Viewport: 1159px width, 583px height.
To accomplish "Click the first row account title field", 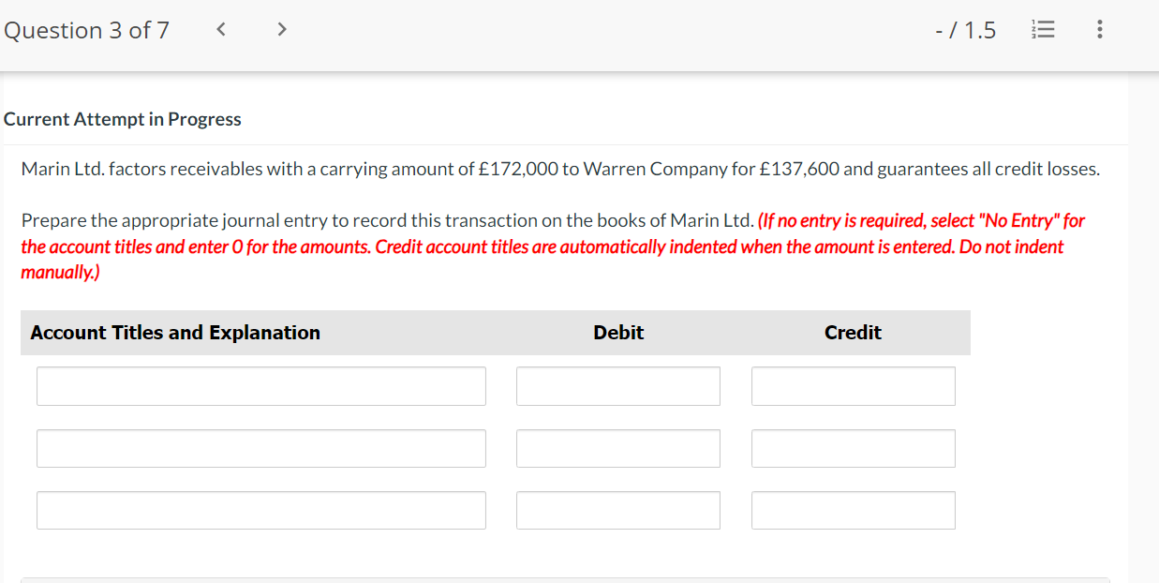I will tap(260, 385).
